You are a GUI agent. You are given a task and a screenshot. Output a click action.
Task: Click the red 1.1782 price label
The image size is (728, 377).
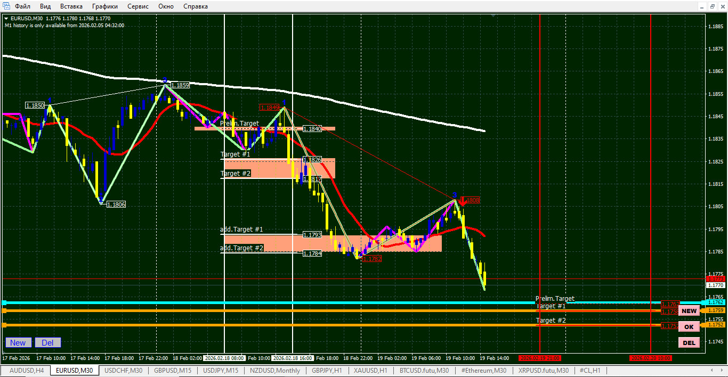[372, 259]
